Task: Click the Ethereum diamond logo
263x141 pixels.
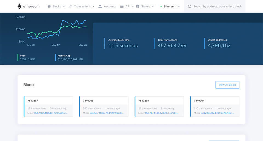Action: (x=19, y=6)
